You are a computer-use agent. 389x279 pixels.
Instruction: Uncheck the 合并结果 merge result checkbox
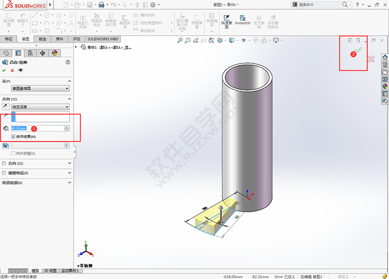[14, 136]
